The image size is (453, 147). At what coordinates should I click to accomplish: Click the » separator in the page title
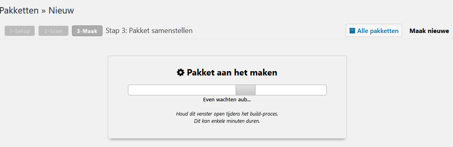[x=44, y=11]
